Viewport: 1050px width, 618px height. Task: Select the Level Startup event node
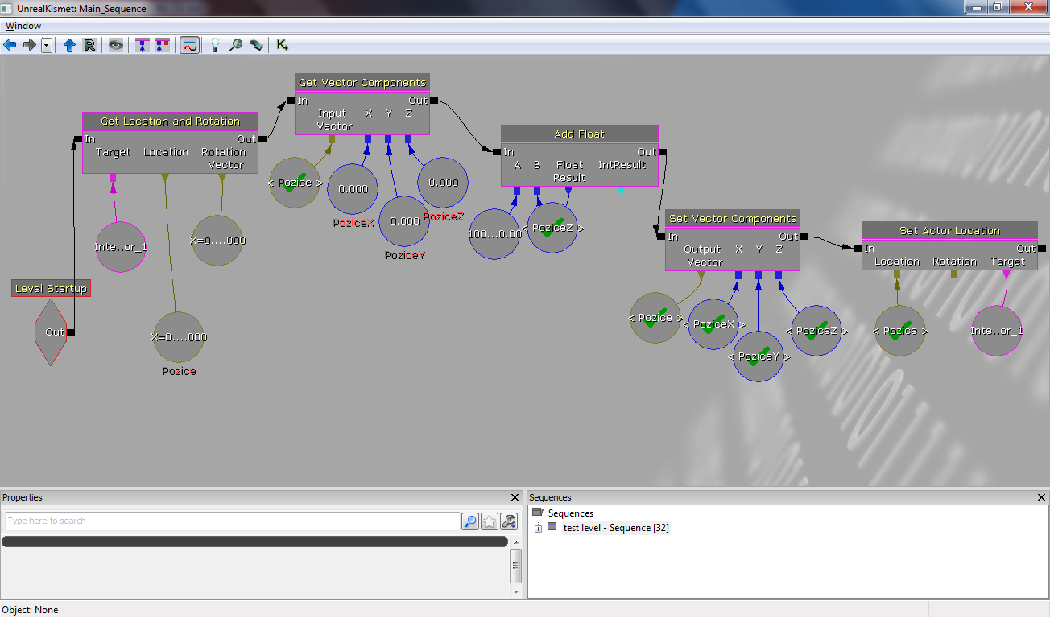click(51, 288)
